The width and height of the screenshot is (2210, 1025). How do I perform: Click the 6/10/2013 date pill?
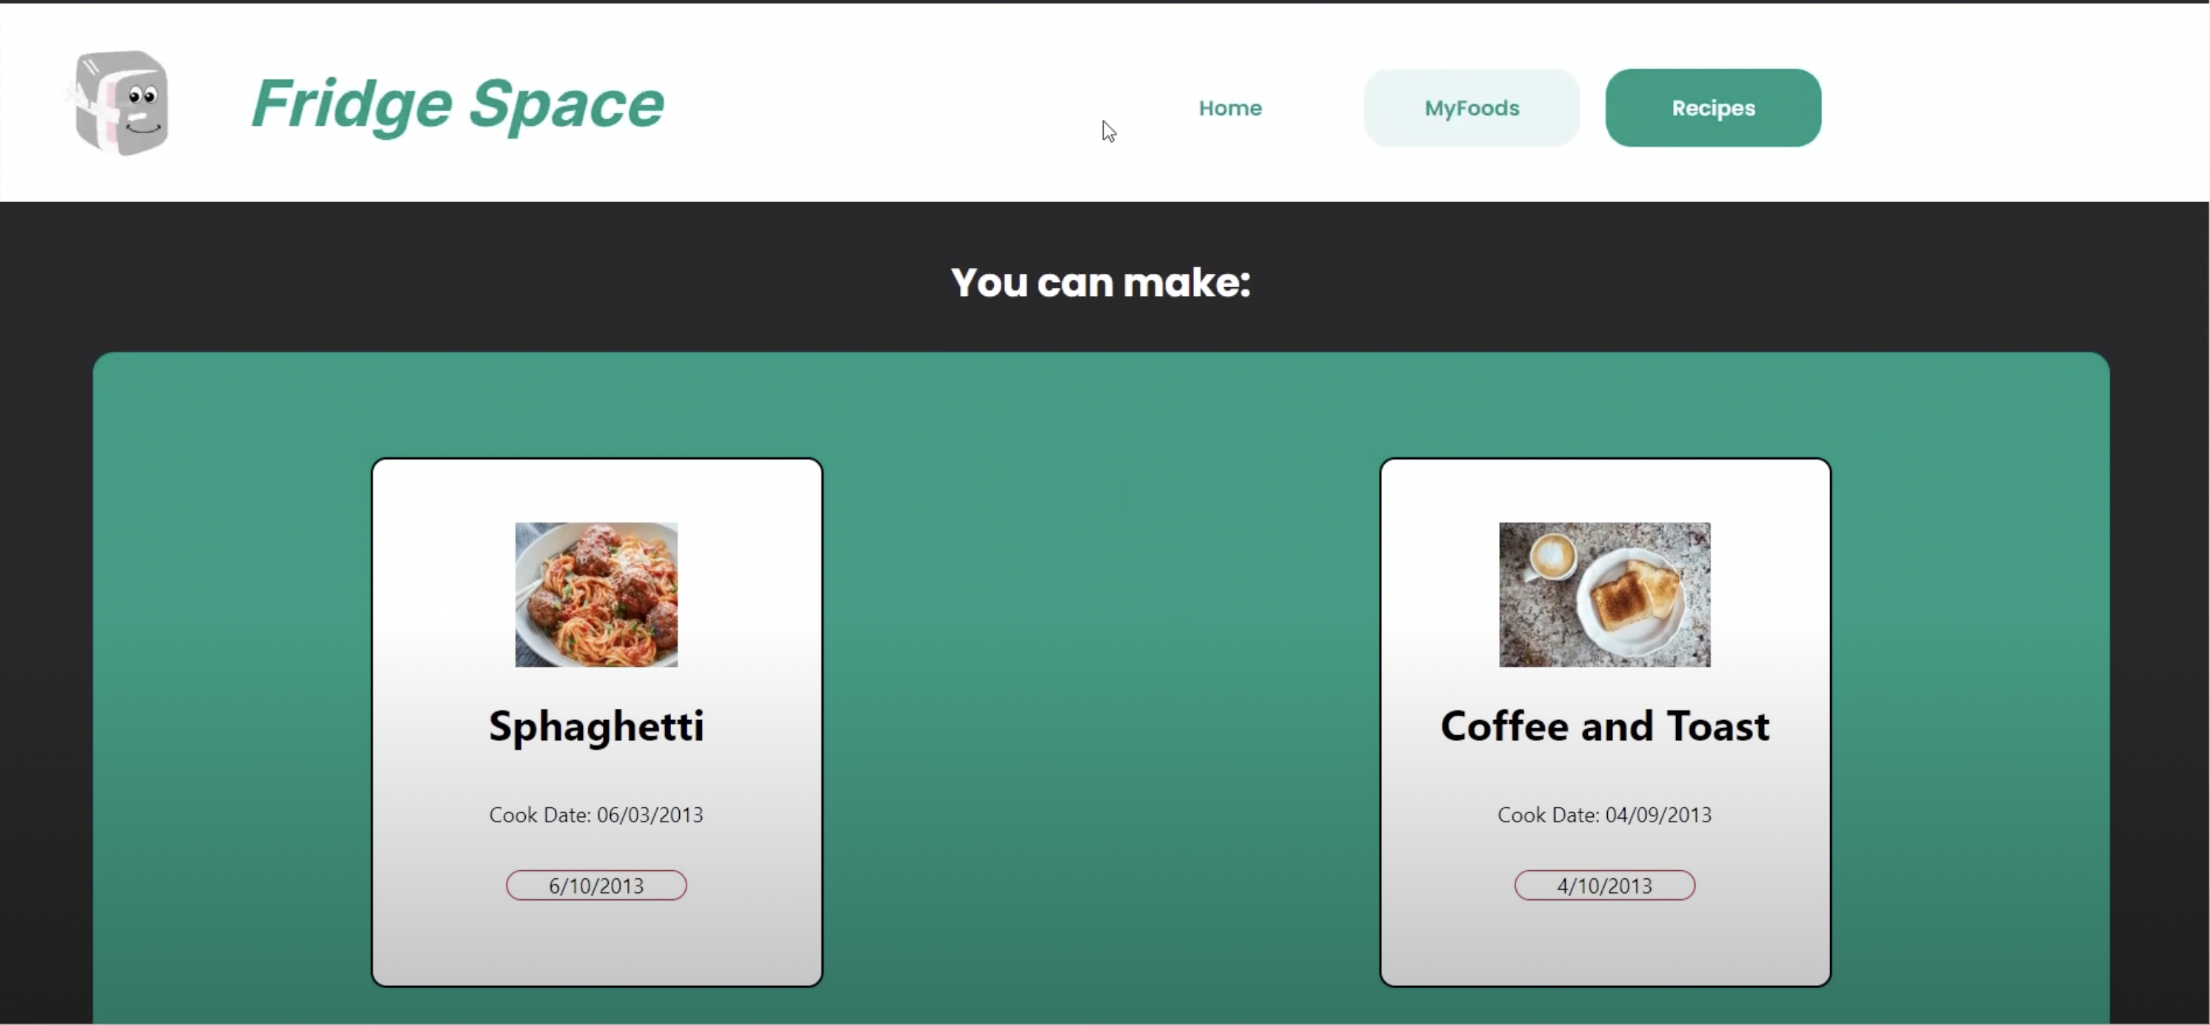point(596,885)
